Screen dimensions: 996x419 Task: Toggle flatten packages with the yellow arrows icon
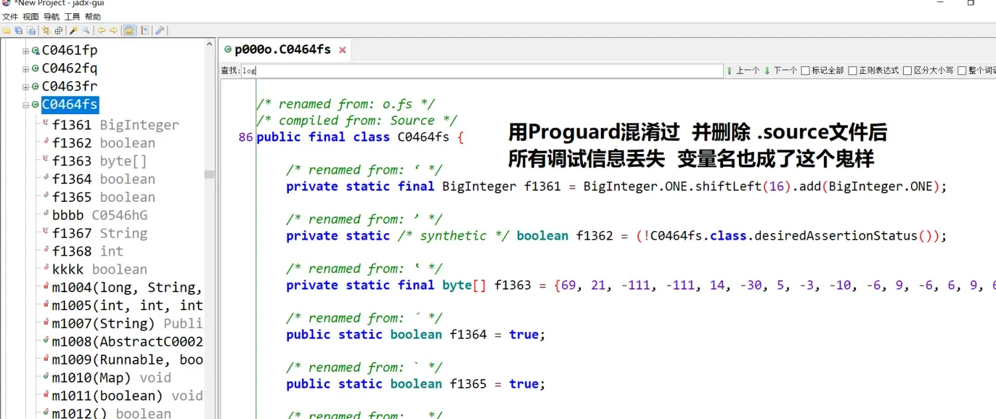[x=46, y=30]
